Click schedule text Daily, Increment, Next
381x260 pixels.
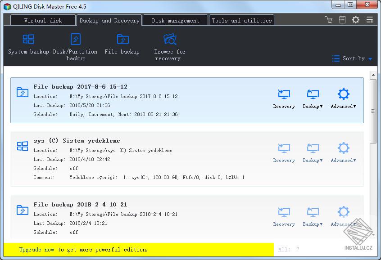(123, 114)
